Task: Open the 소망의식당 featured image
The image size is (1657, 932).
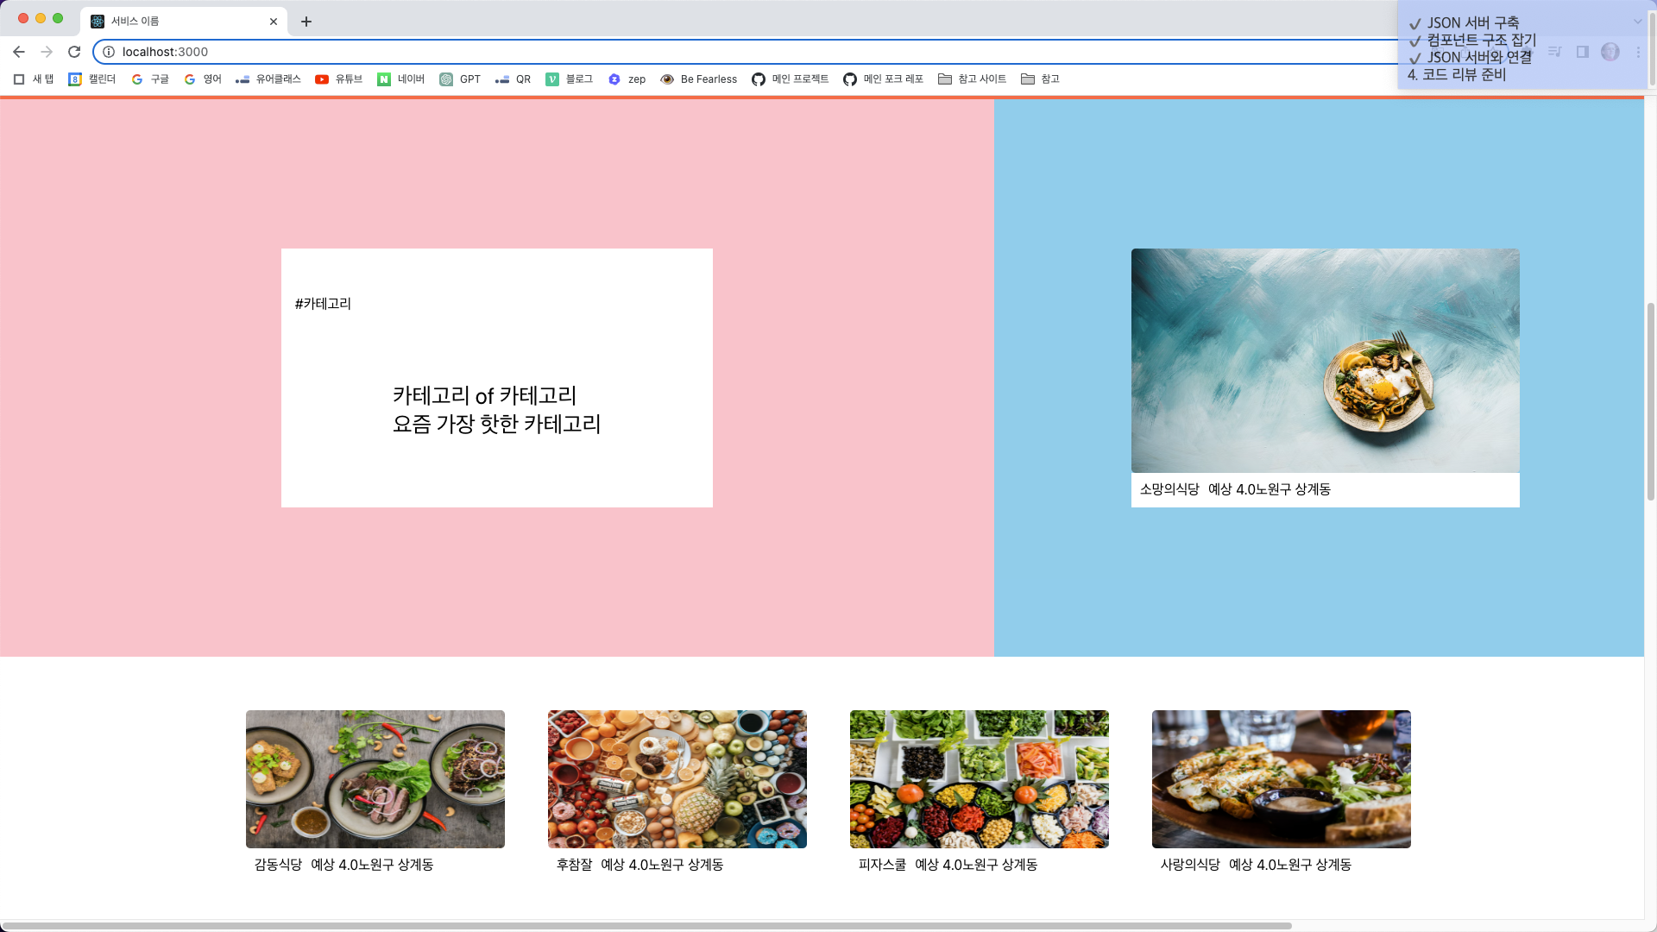Action: click(x=1325, y=361)
